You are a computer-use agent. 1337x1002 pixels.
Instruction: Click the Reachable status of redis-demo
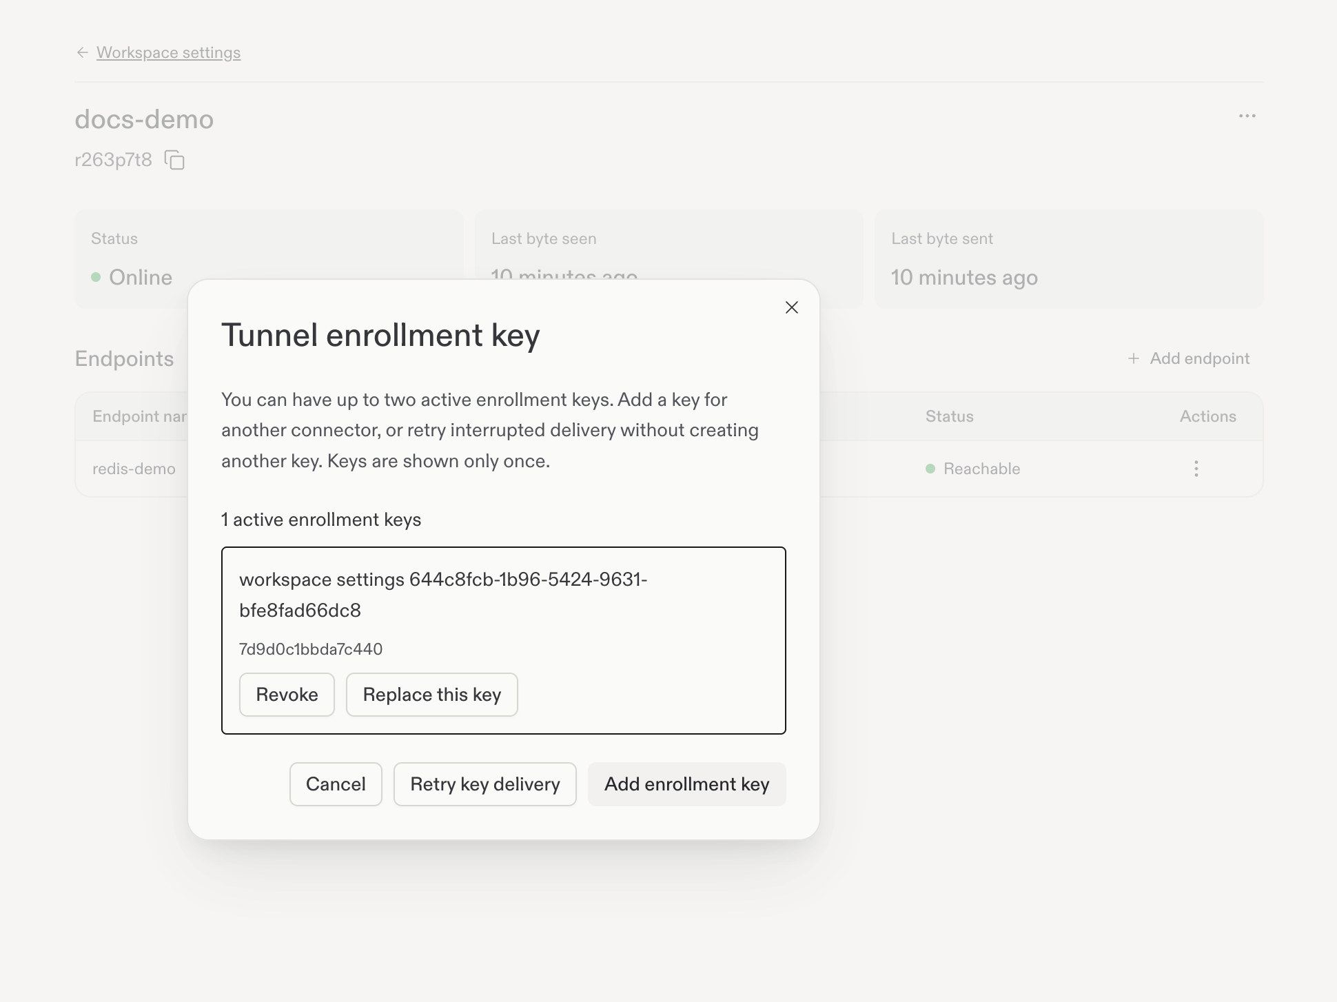973,469
